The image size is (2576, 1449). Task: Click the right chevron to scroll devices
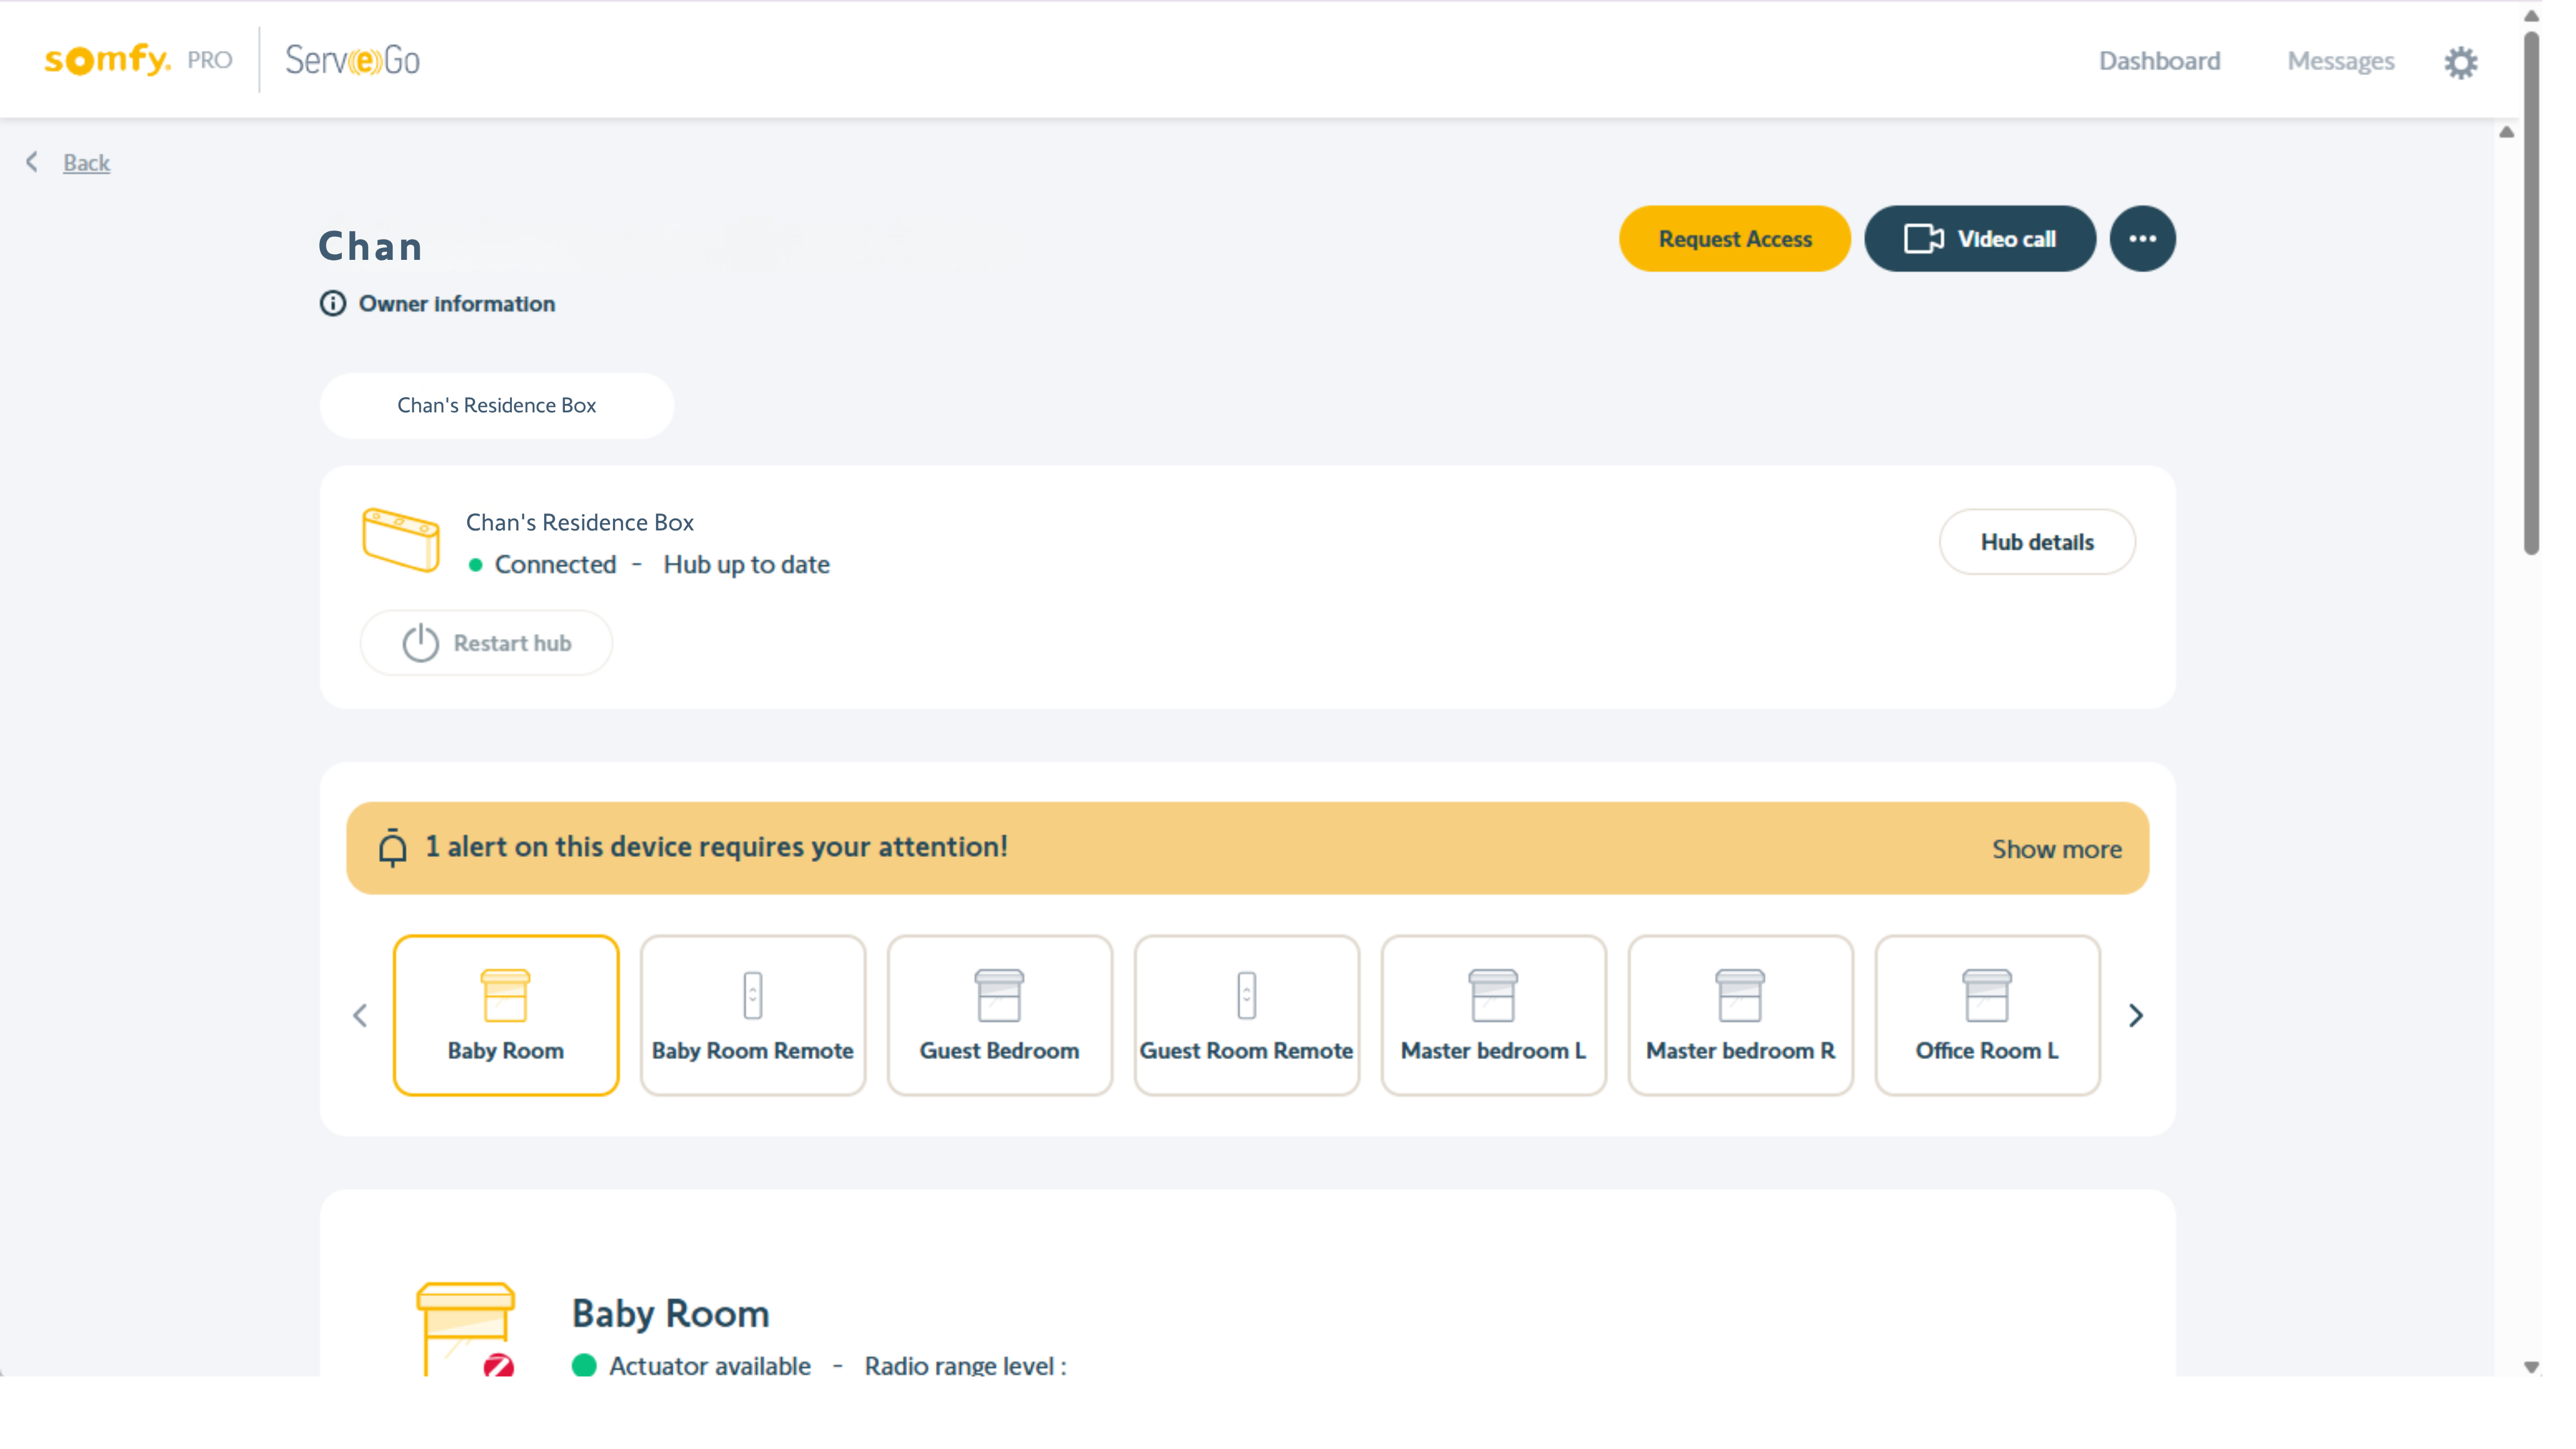click(x=2137, y=1015)
